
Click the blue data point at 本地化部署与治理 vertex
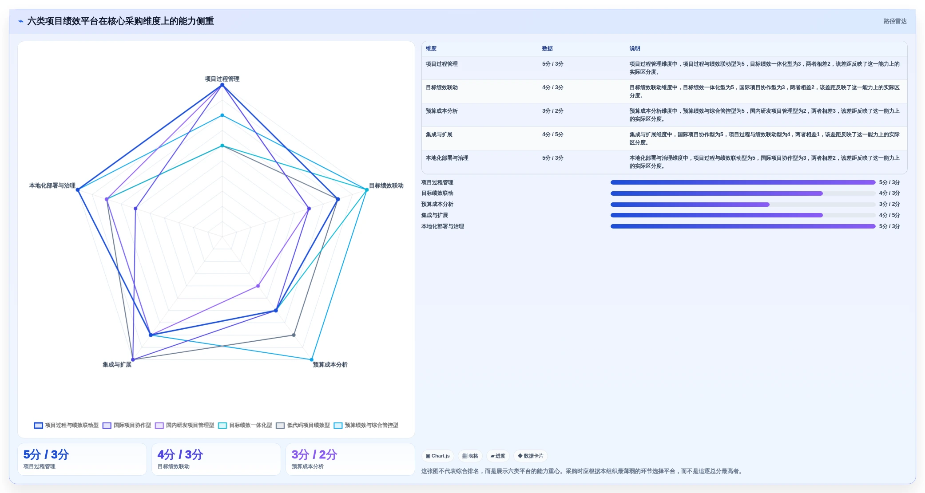pyautogui.click(x=78, y=190)
